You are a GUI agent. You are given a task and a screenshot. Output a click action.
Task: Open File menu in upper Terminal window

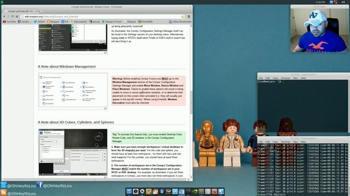click(x=261, y=78)
